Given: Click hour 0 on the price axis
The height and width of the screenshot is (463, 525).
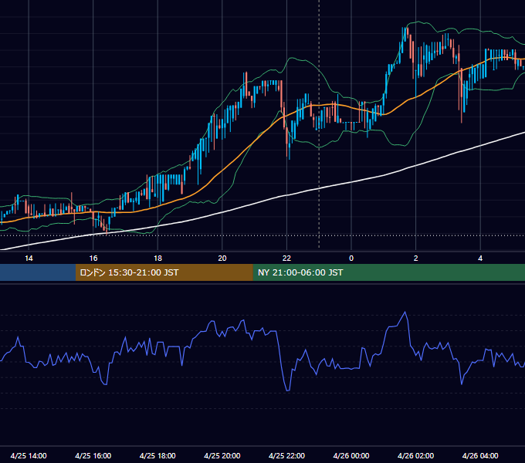Looking at the screenshot, I should click(351, 259).
